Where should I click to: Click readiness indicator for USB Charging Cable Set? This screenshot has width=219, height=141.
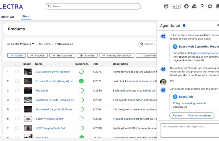(x=81, y=128)
